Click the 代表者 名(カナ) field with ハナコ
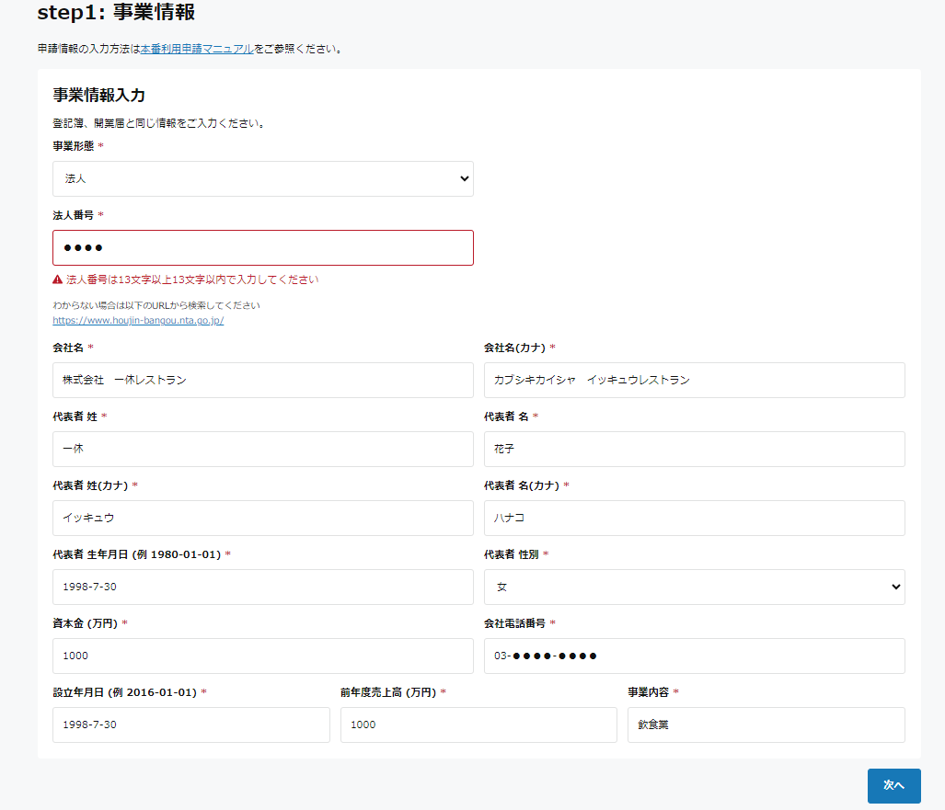945x810 pixels. (694, 518)
